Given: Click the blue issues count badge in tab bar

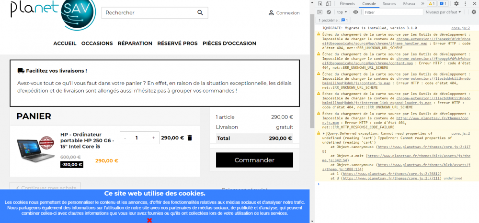Looking at the screenshot, I should tap(443, 4).
